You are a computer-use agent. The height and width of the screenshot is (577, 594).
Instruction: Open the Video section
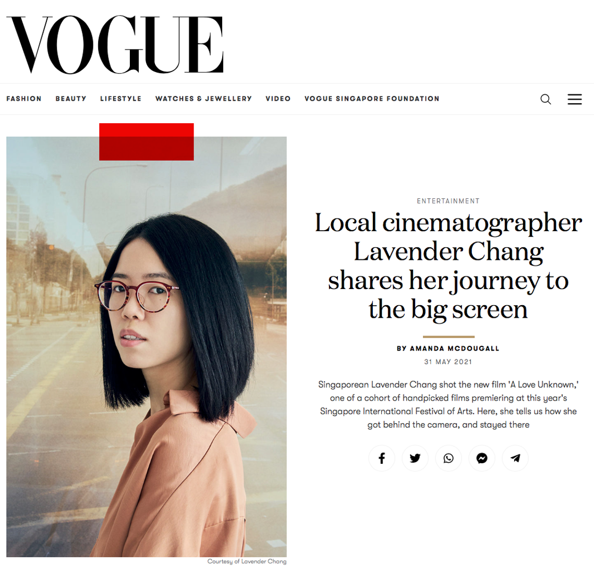point(278,99)
